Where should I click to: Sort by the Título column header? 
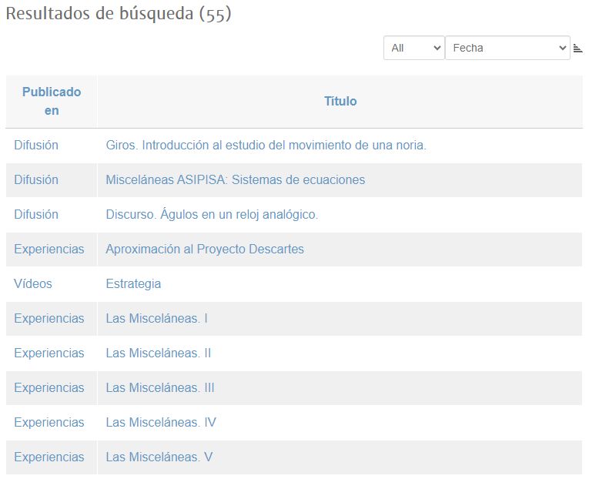(x=340, y=102)
